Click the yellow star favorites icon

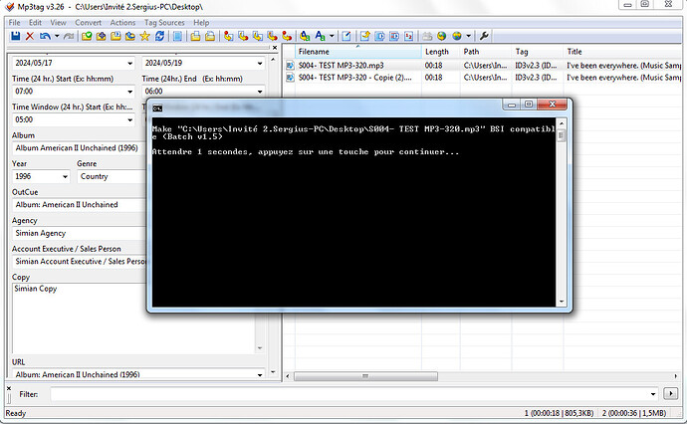click(144, 36)
